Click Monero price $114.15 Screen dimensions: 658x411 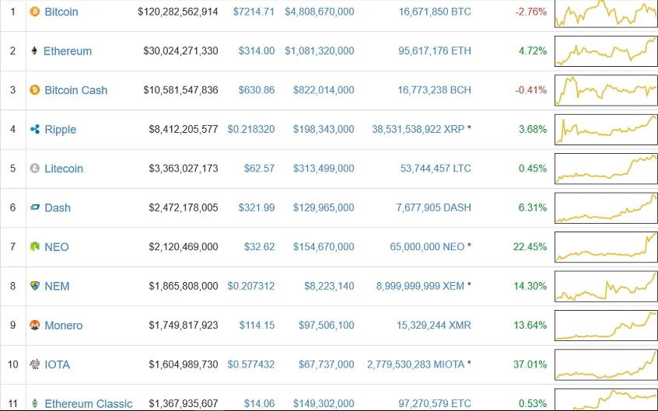click(257, 325)
